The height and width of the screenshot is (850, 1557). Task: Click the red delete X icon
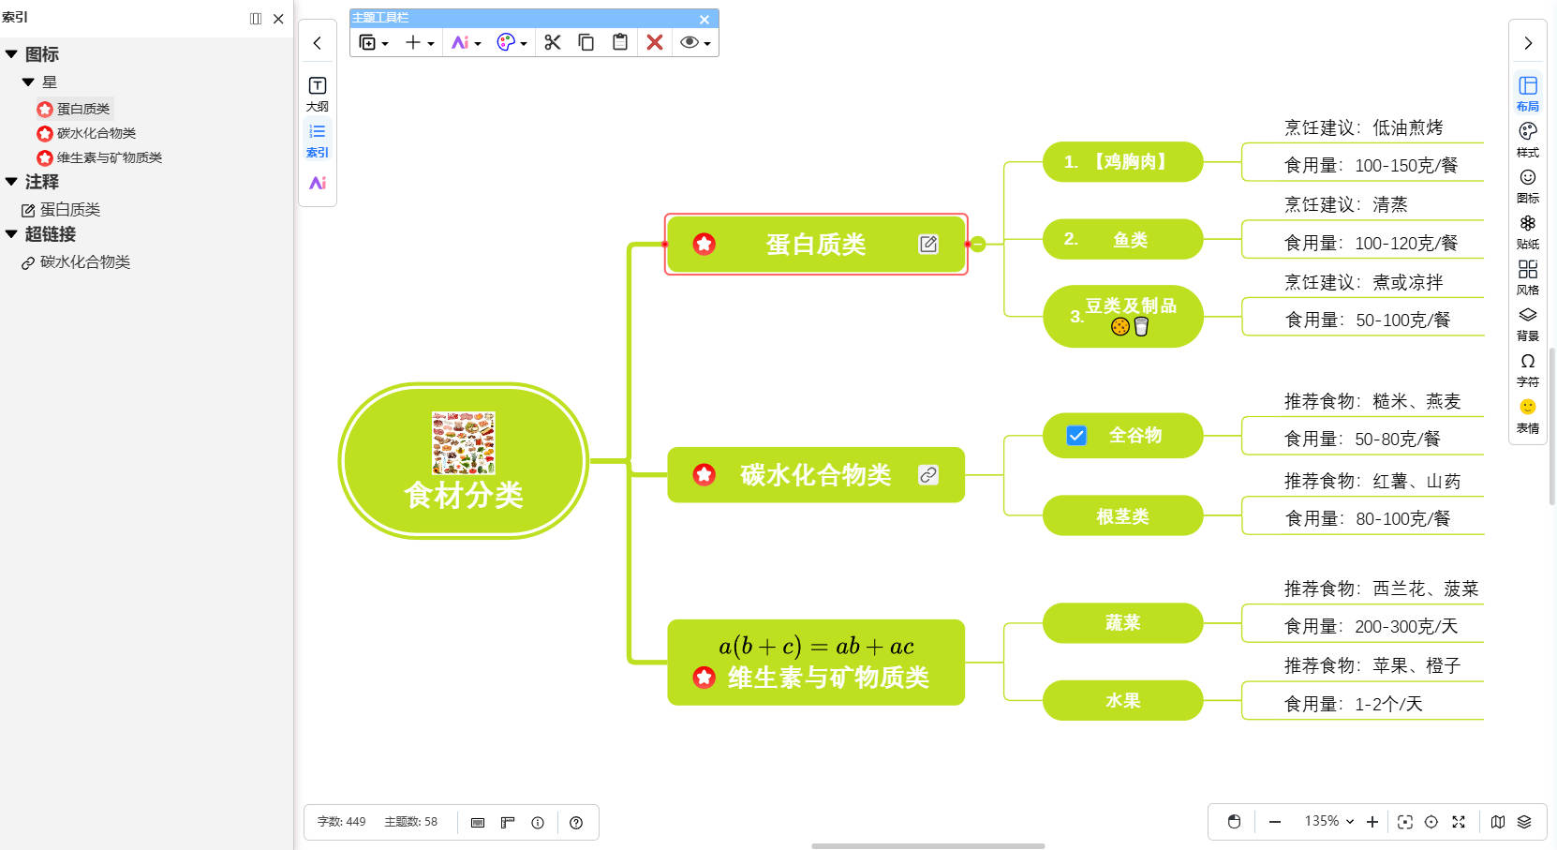click(x=655, y=42)
